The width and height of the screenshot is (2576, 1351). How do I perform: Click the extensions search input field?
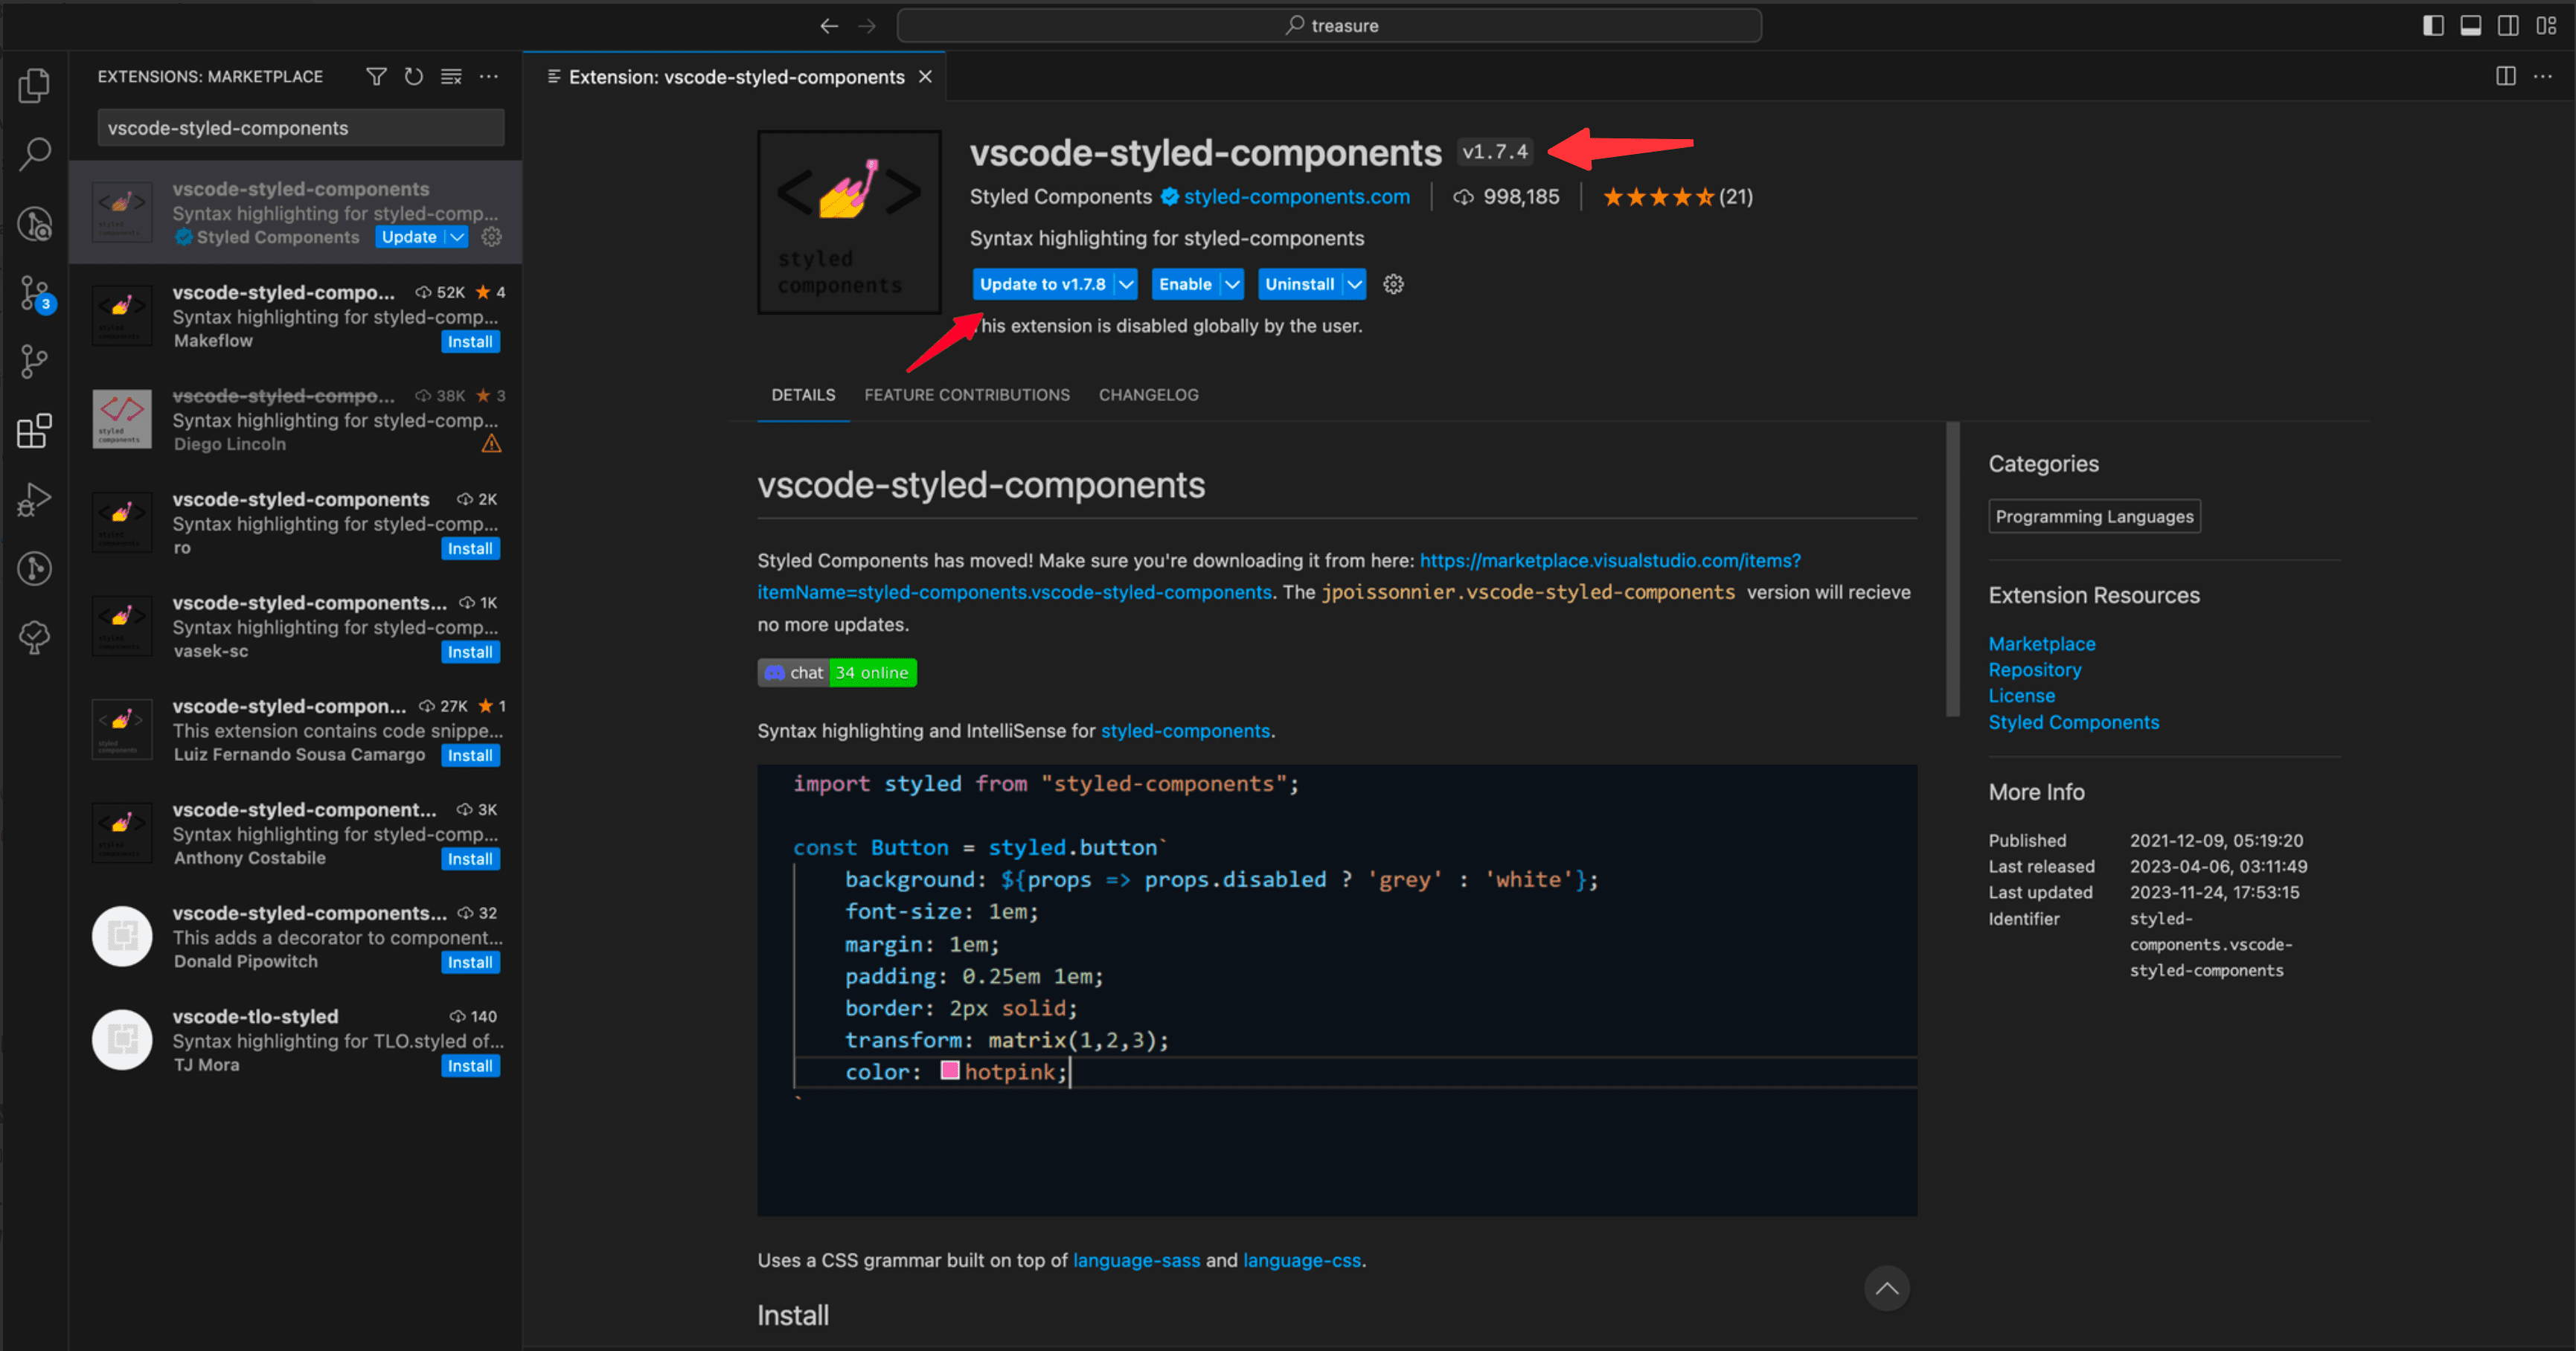(x=300, y=128)
